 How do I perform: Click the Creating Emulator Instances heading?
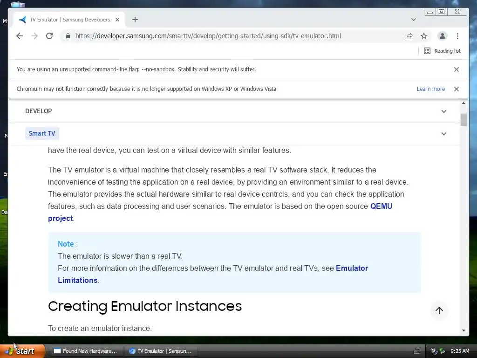click(145, 306)
